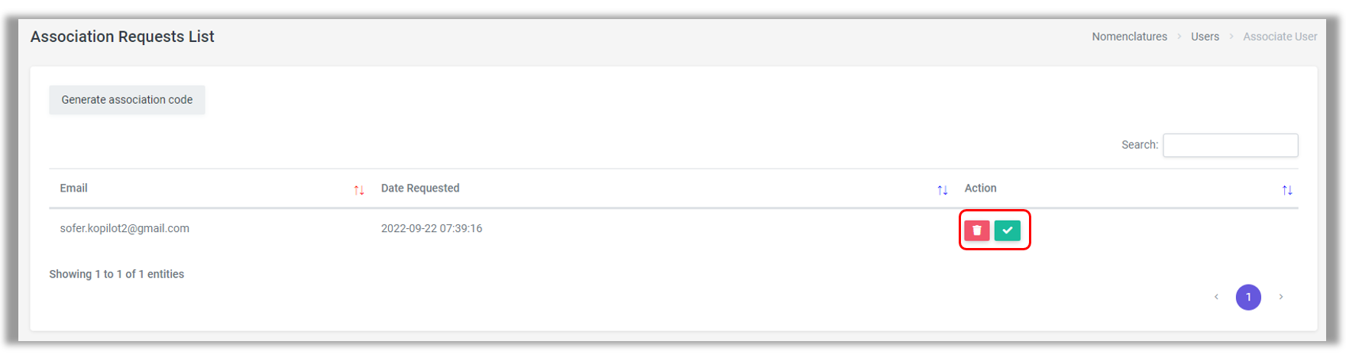Image resolution: width=1346 pixels, height=364 pixels.
Task: Click the Date Requested header label
Action: (420, 188)
